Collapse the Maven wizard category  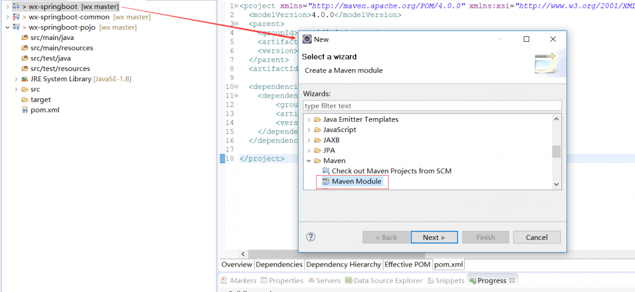pyautogui.click(x=309, y=161)
